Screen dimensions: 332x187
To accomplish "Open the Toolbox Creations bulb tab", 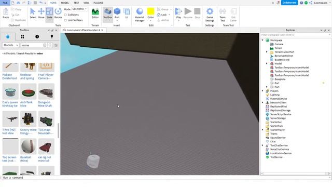I will (x=52, y=37).
